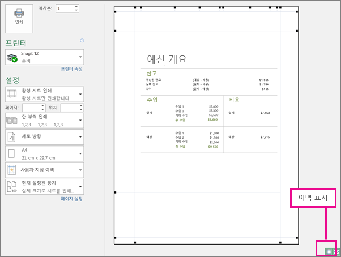The height and width of the screenshot is (257, 341).
Task: Open 사용자 지정 여백 margins dropdown
Action: click(x=45, y=170)
